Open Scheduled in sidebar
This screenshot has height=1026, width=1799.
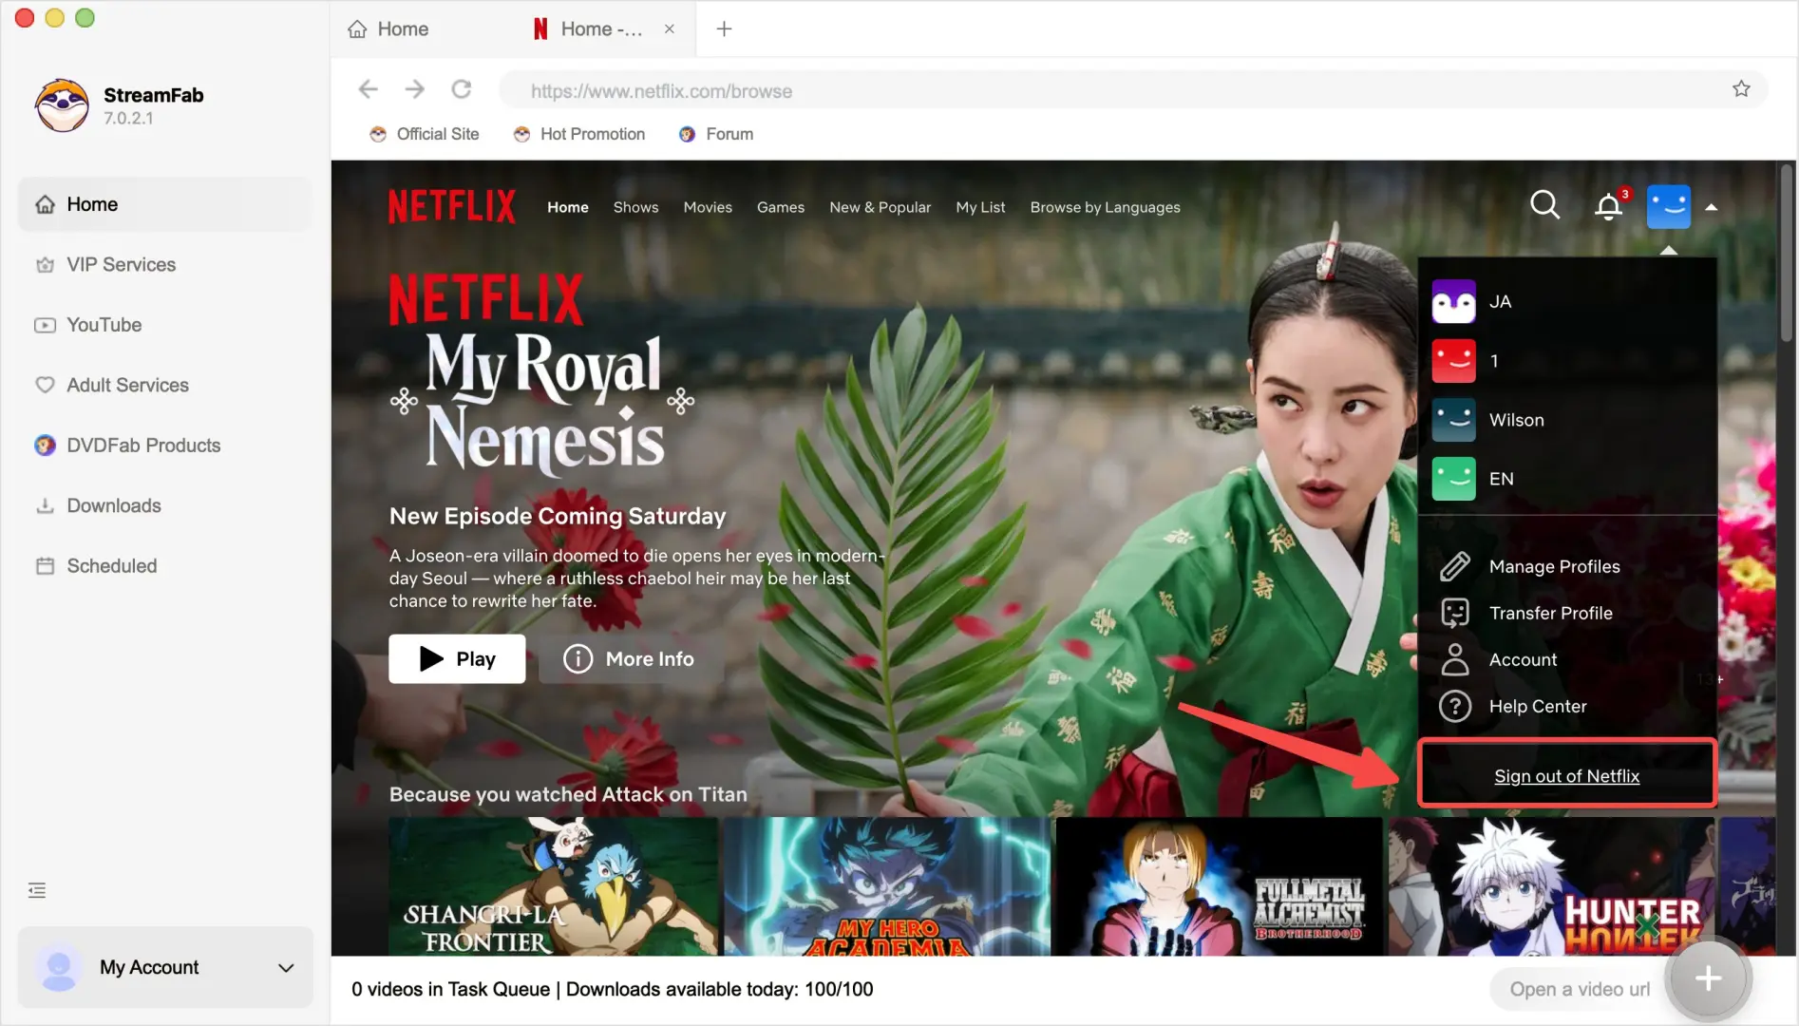[x=165, y=565]
